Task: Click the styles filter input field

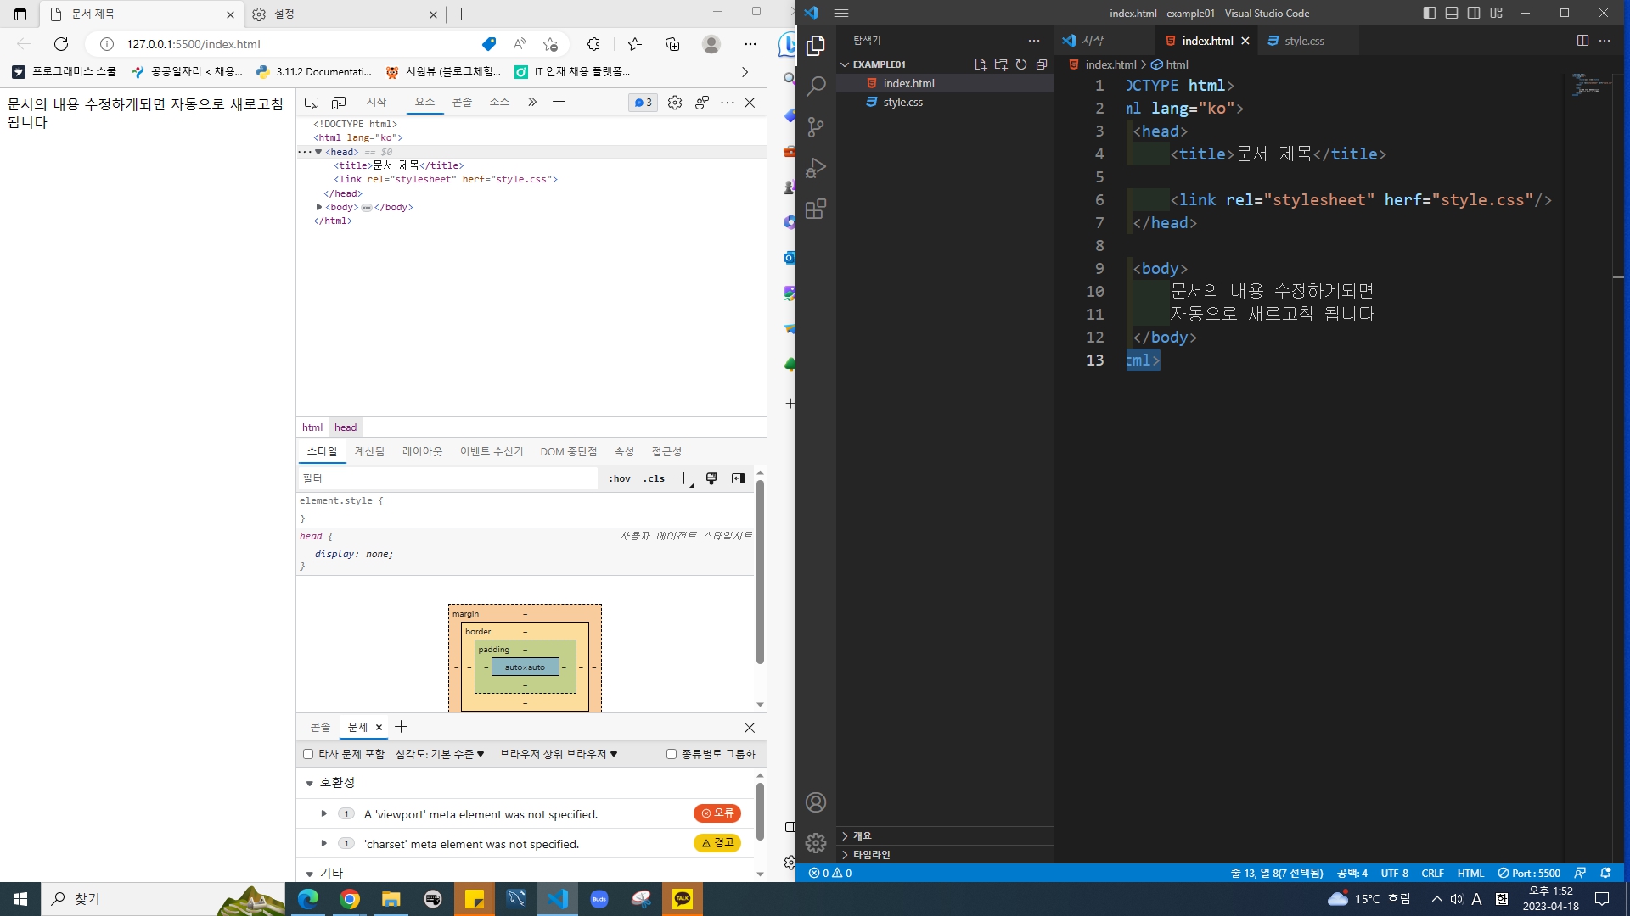Action: [x=448, y=478]
